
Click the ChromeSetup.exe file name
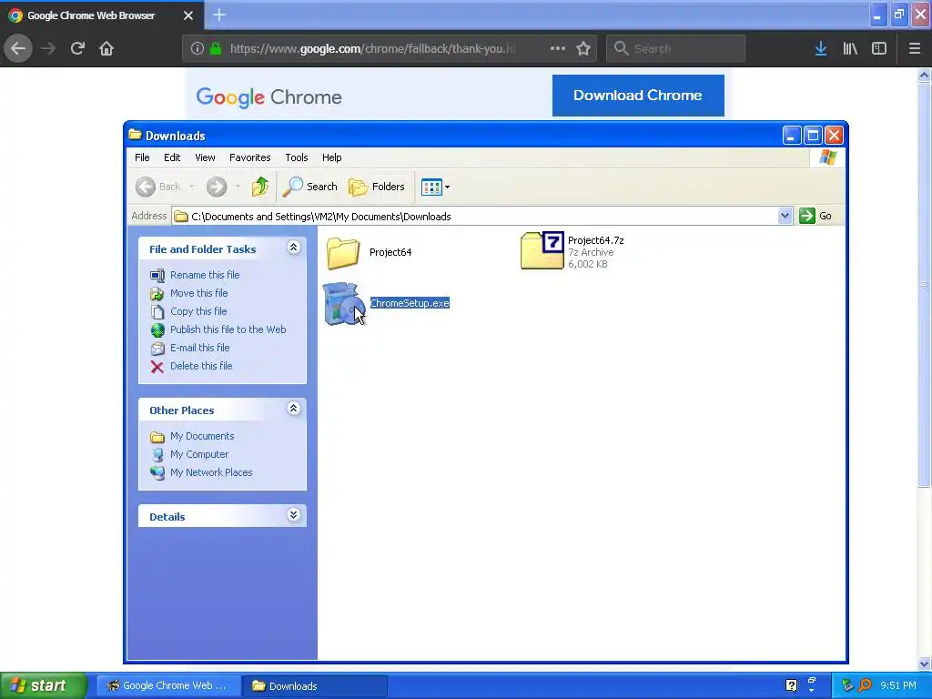pyautogui.click(x=410, y=303)
